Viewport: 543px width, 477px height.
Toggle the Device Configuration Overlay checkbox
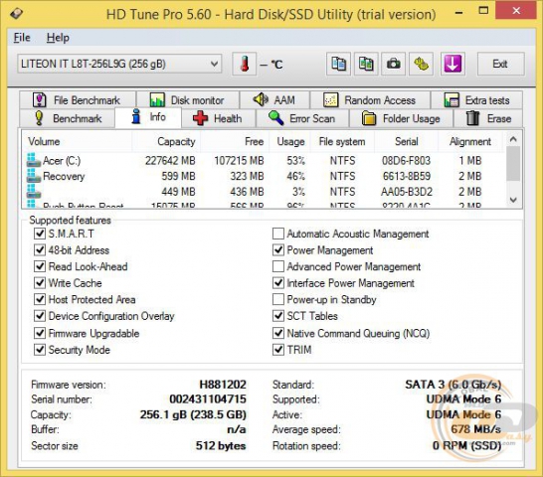pyautogui.click(x=40, y=316)
